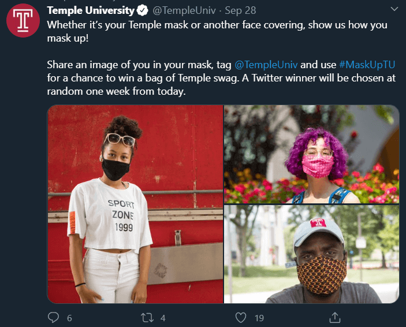This screenshot has height=327, width=406.
Task: Open the Sep 28 timestamp link
Action: (239, 10)
